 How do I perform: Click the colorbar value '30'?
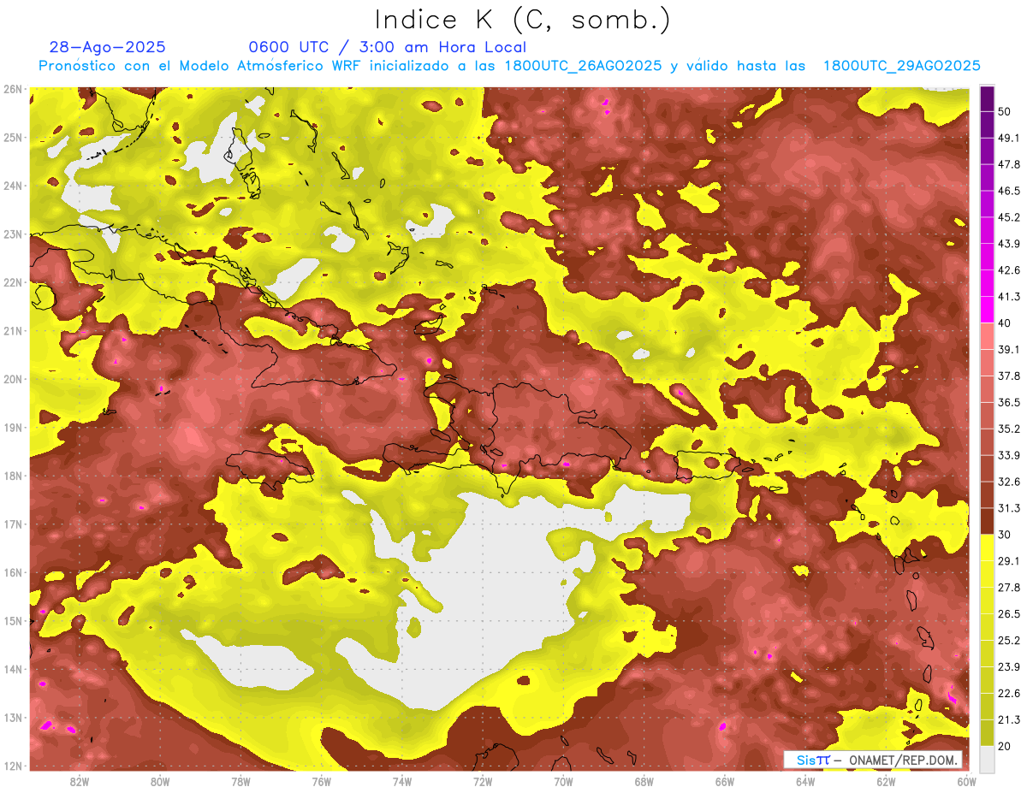tap(1004, 535)
